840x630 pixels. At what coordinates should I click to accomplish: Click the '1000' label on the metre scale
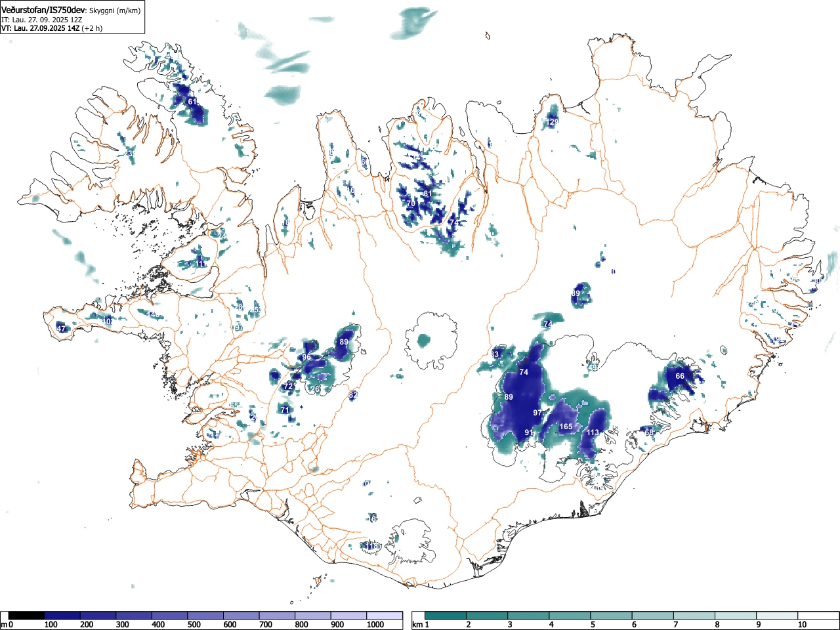(376, 625)
